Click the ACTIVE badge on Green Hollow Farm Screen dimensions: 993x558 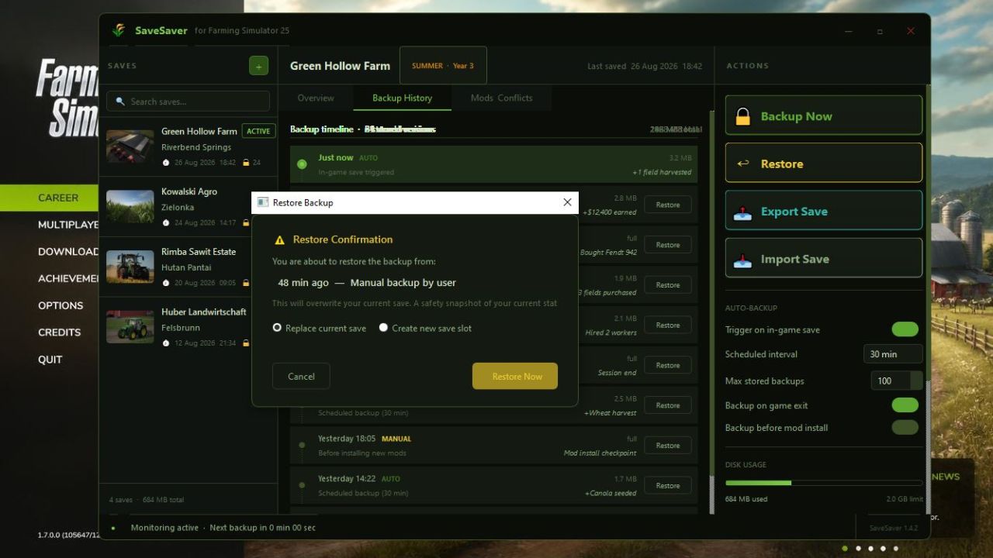(x=258, y=132)
